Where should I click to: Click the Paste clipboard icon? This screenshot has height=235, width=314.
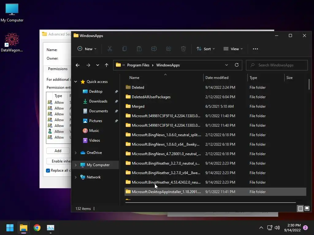(x=139, y=49)
